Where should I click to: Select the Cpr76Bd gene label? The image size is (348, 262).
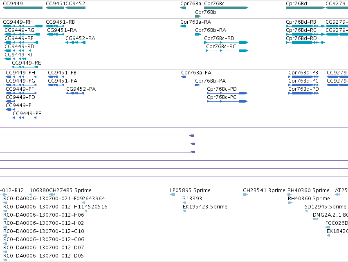click(x=296, y=4)
